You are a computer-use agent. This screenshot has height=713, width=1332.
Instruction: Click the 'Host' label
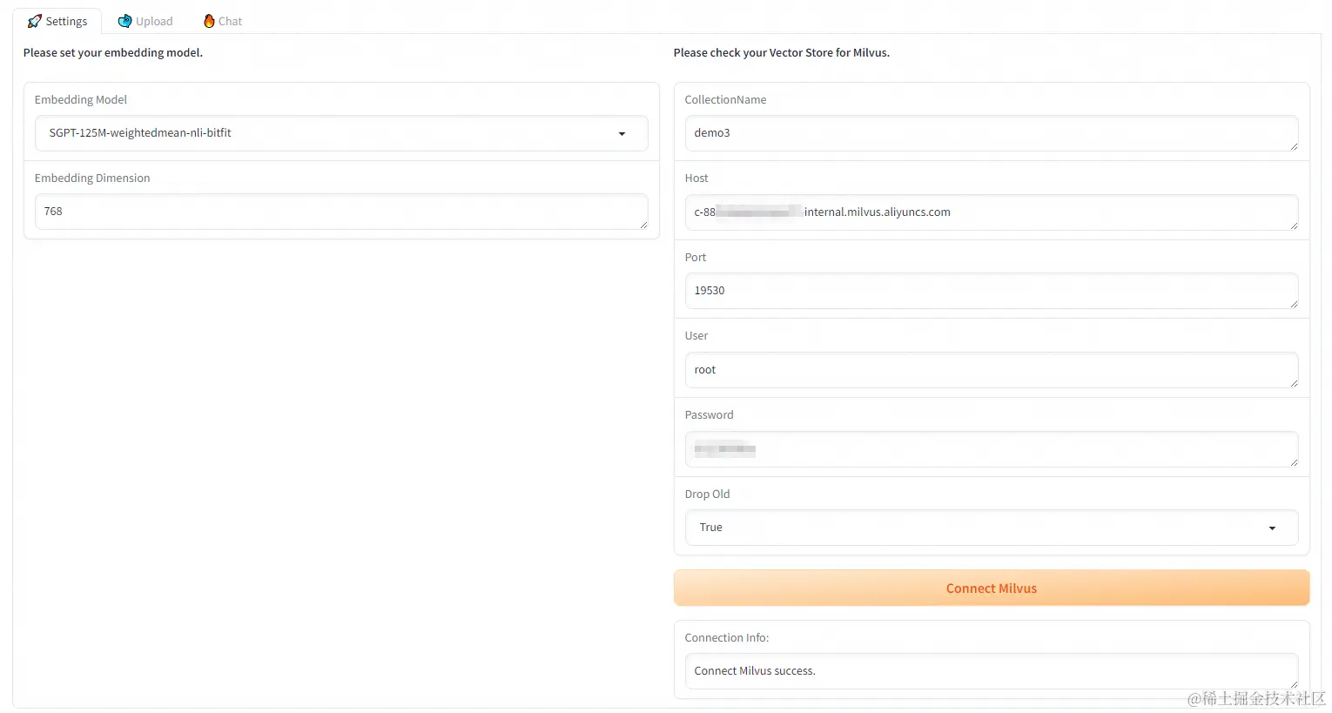[696, 178]
